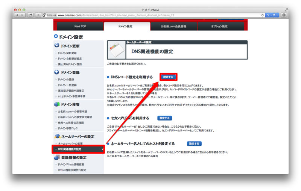The width and height of the screenshot is (301, 191).
Task: Open the ドメイン自動更新設定 link
Action: point(70,59)
